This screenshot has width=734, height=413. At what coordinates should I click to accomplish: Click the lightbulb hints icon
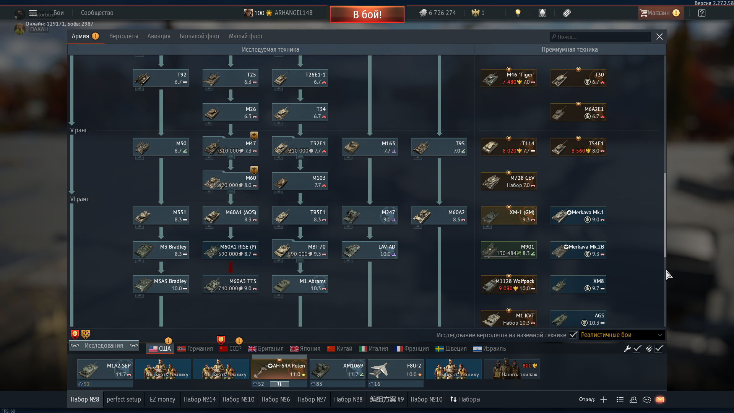tap(518, 13)
